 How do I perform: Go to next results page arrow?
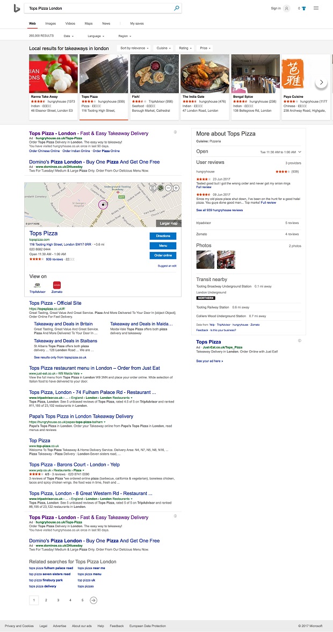(93, 600)
